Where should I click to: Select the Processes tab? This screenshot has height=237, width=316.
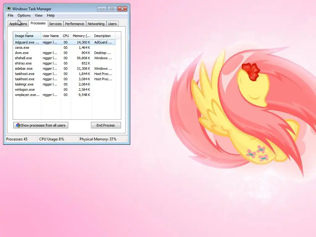tap(38, 23)
